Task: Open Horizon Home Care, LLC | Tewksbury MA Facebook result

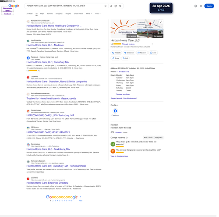Action: click(48, 62)
